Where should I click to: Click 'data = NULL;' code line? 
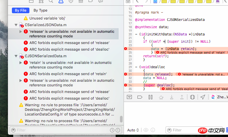coord(155,78)
